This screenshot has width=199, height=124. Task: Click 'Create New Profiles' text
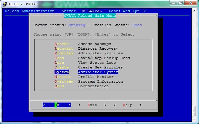(x=101, y=67)
